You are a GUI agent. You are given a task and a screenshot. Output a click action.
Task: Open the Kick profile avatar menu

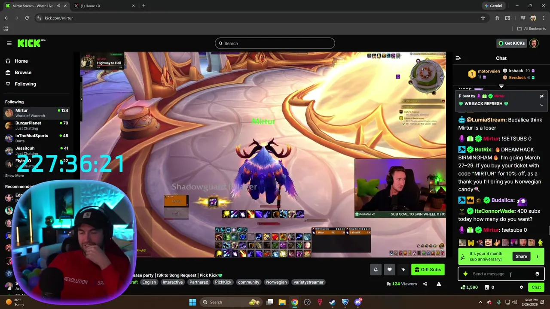point(534,43)
